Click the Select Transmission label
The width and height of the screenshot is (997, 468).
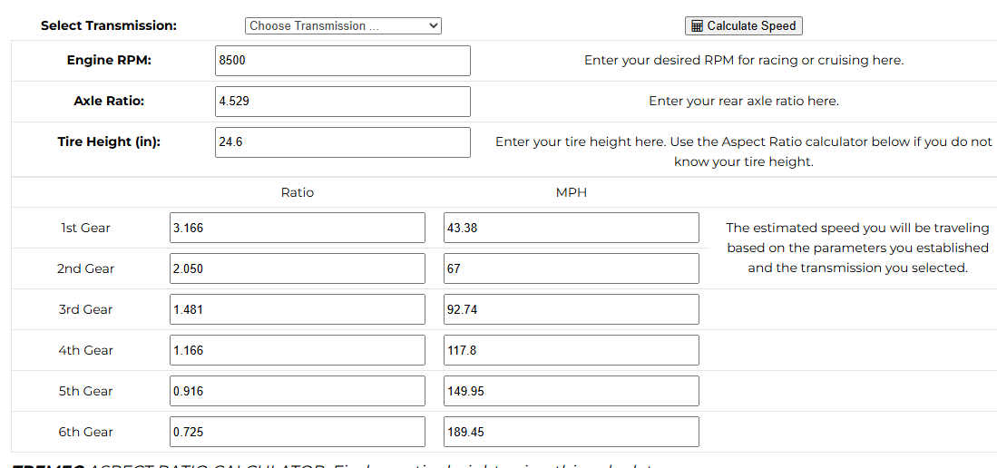109,25
